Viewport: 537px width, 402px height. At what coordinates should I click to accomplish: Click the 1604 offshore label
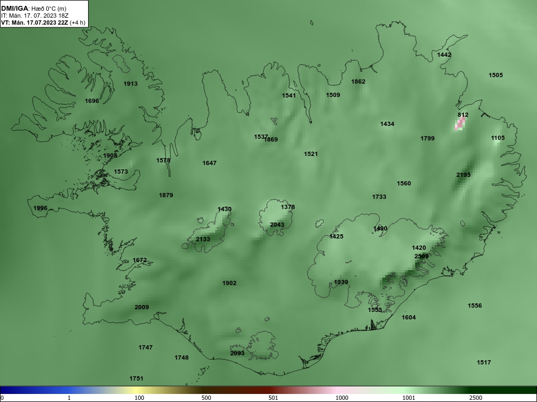point(409,317)
